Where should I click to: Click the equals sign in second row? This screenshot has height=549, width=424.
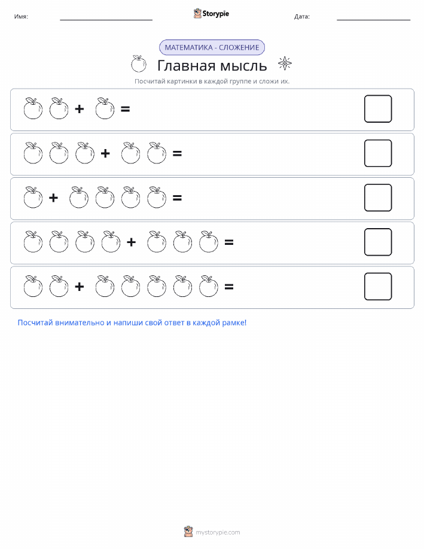pyautogui.click(x=178, y=153)
